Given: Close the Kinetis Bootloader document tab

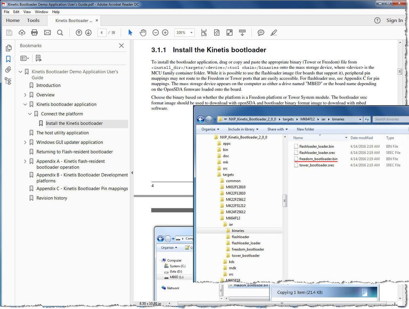Looking at the screenshot, I should pos(97,20).
